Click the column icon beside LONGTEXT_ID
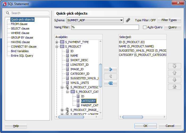Viewport: 186px width, 133px height. [x=67, y=64]
